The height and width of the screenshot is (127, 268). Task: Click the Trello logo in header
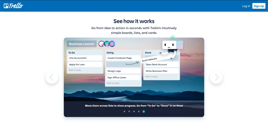(x=13, y=6)
